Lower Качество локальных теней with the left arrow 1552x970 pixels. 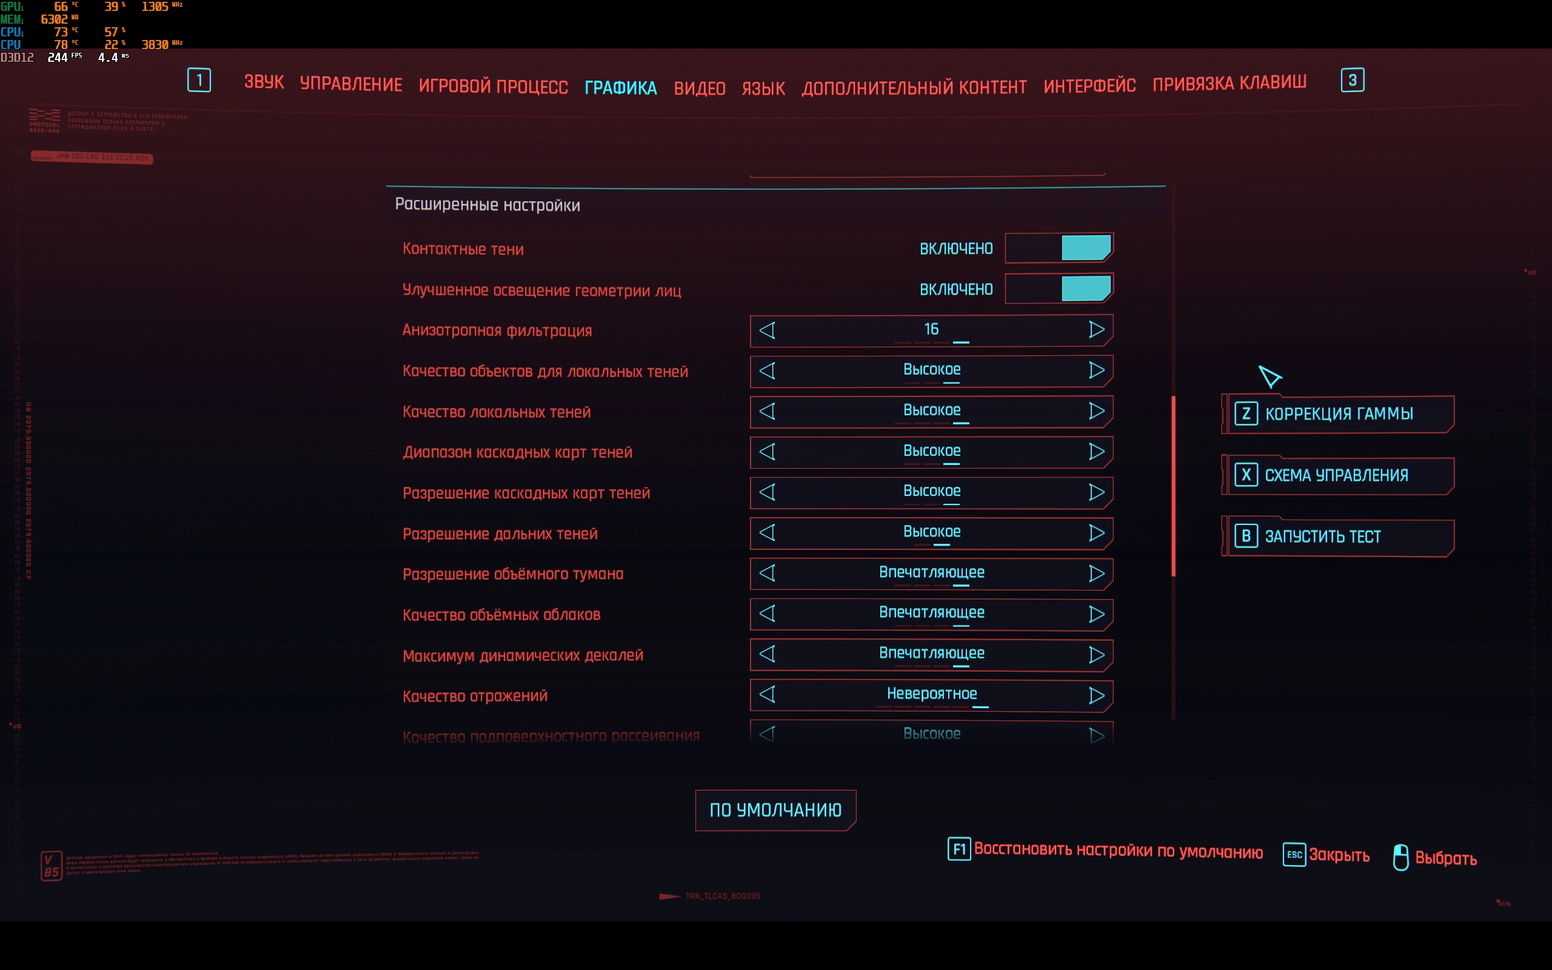click(768, 411)
